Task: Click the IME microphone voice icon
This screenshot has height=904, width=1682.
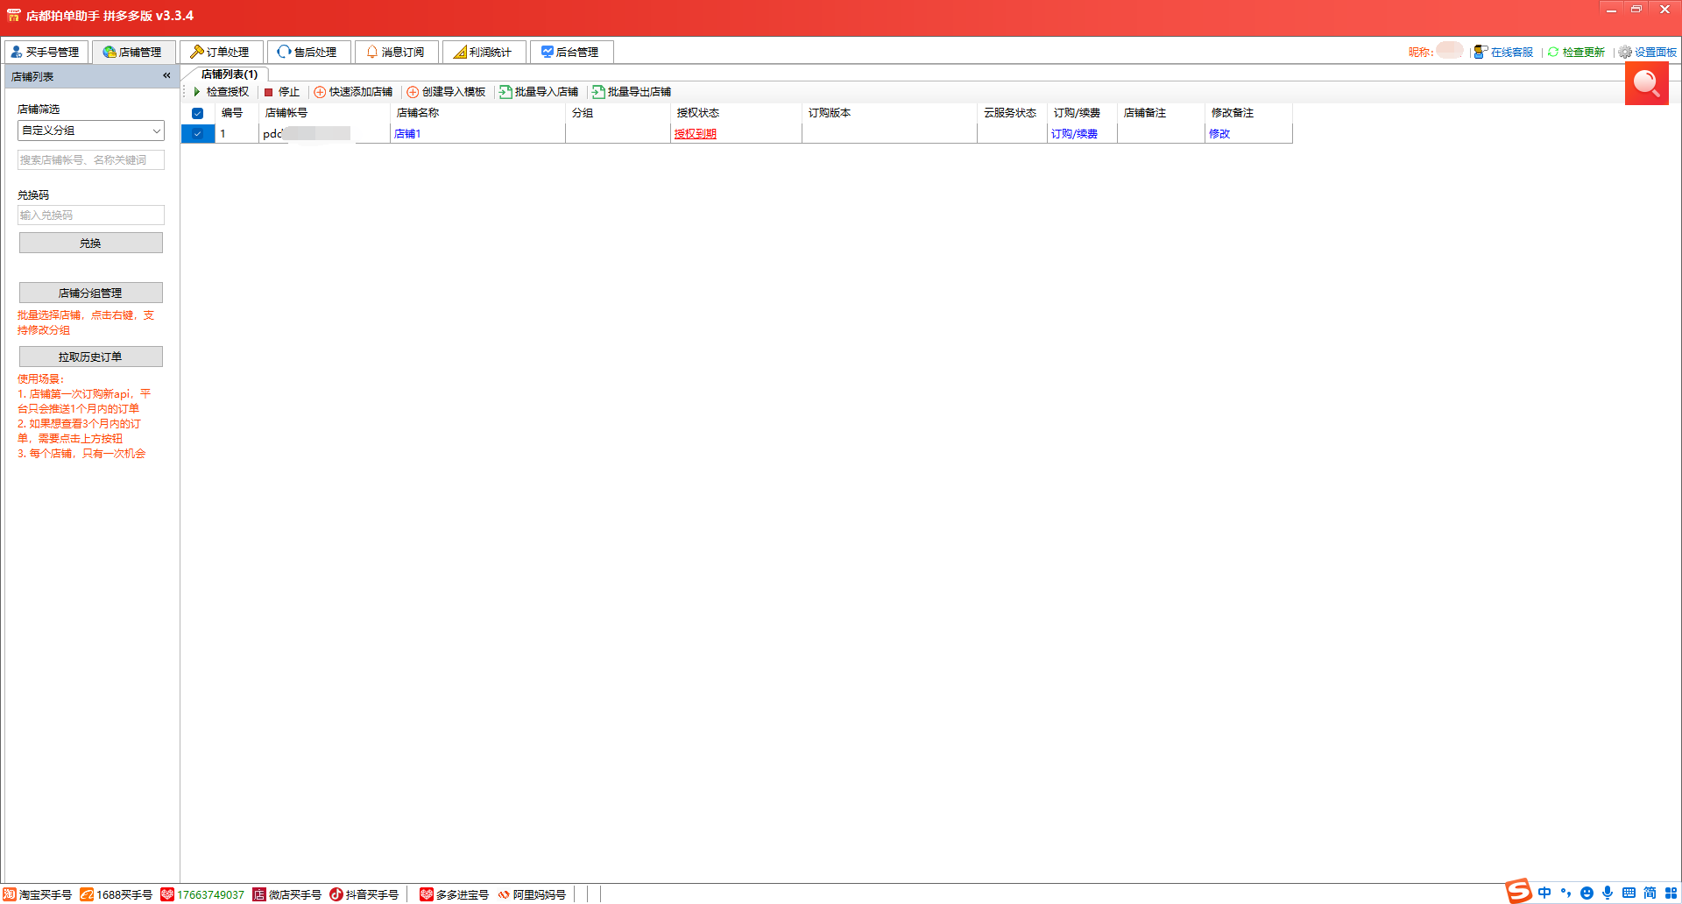Action: 1608,893
